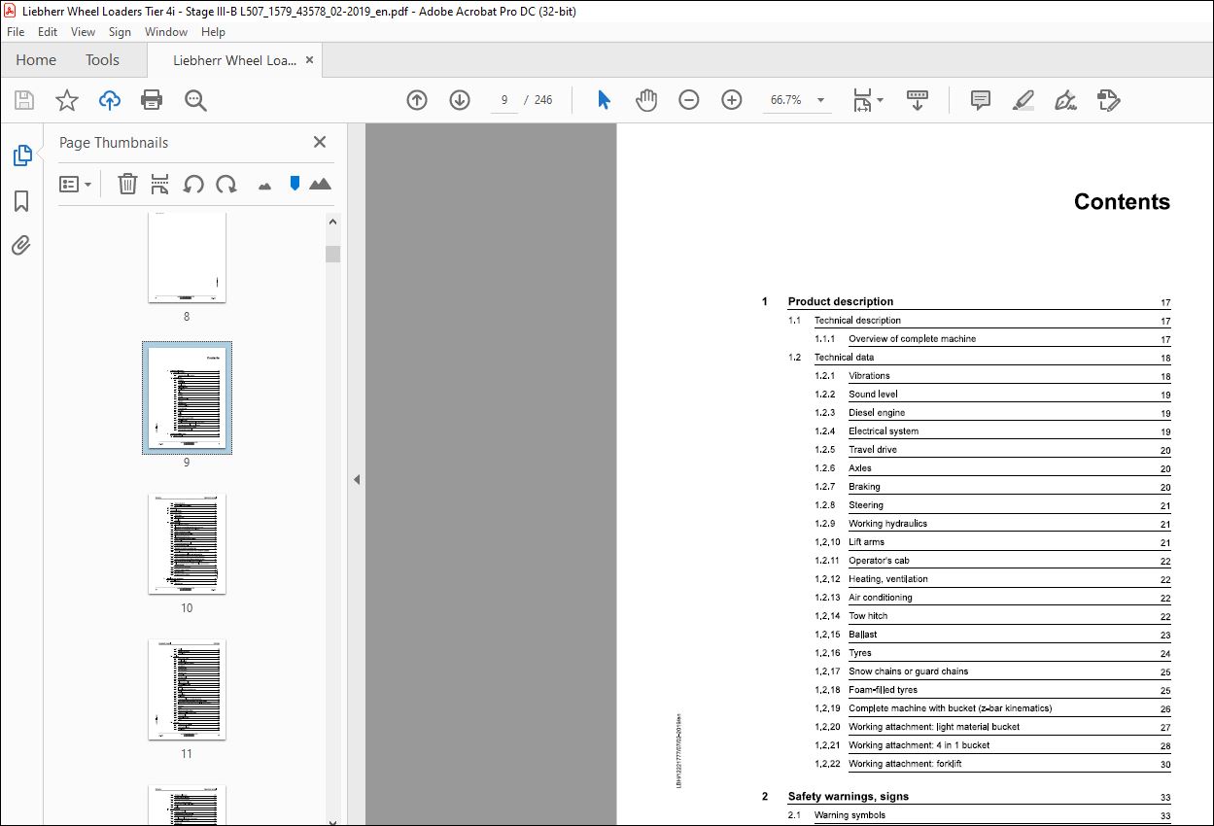Open the Help menu
The width and height of the screenshot is (1214, 826).
coord(213,32)
